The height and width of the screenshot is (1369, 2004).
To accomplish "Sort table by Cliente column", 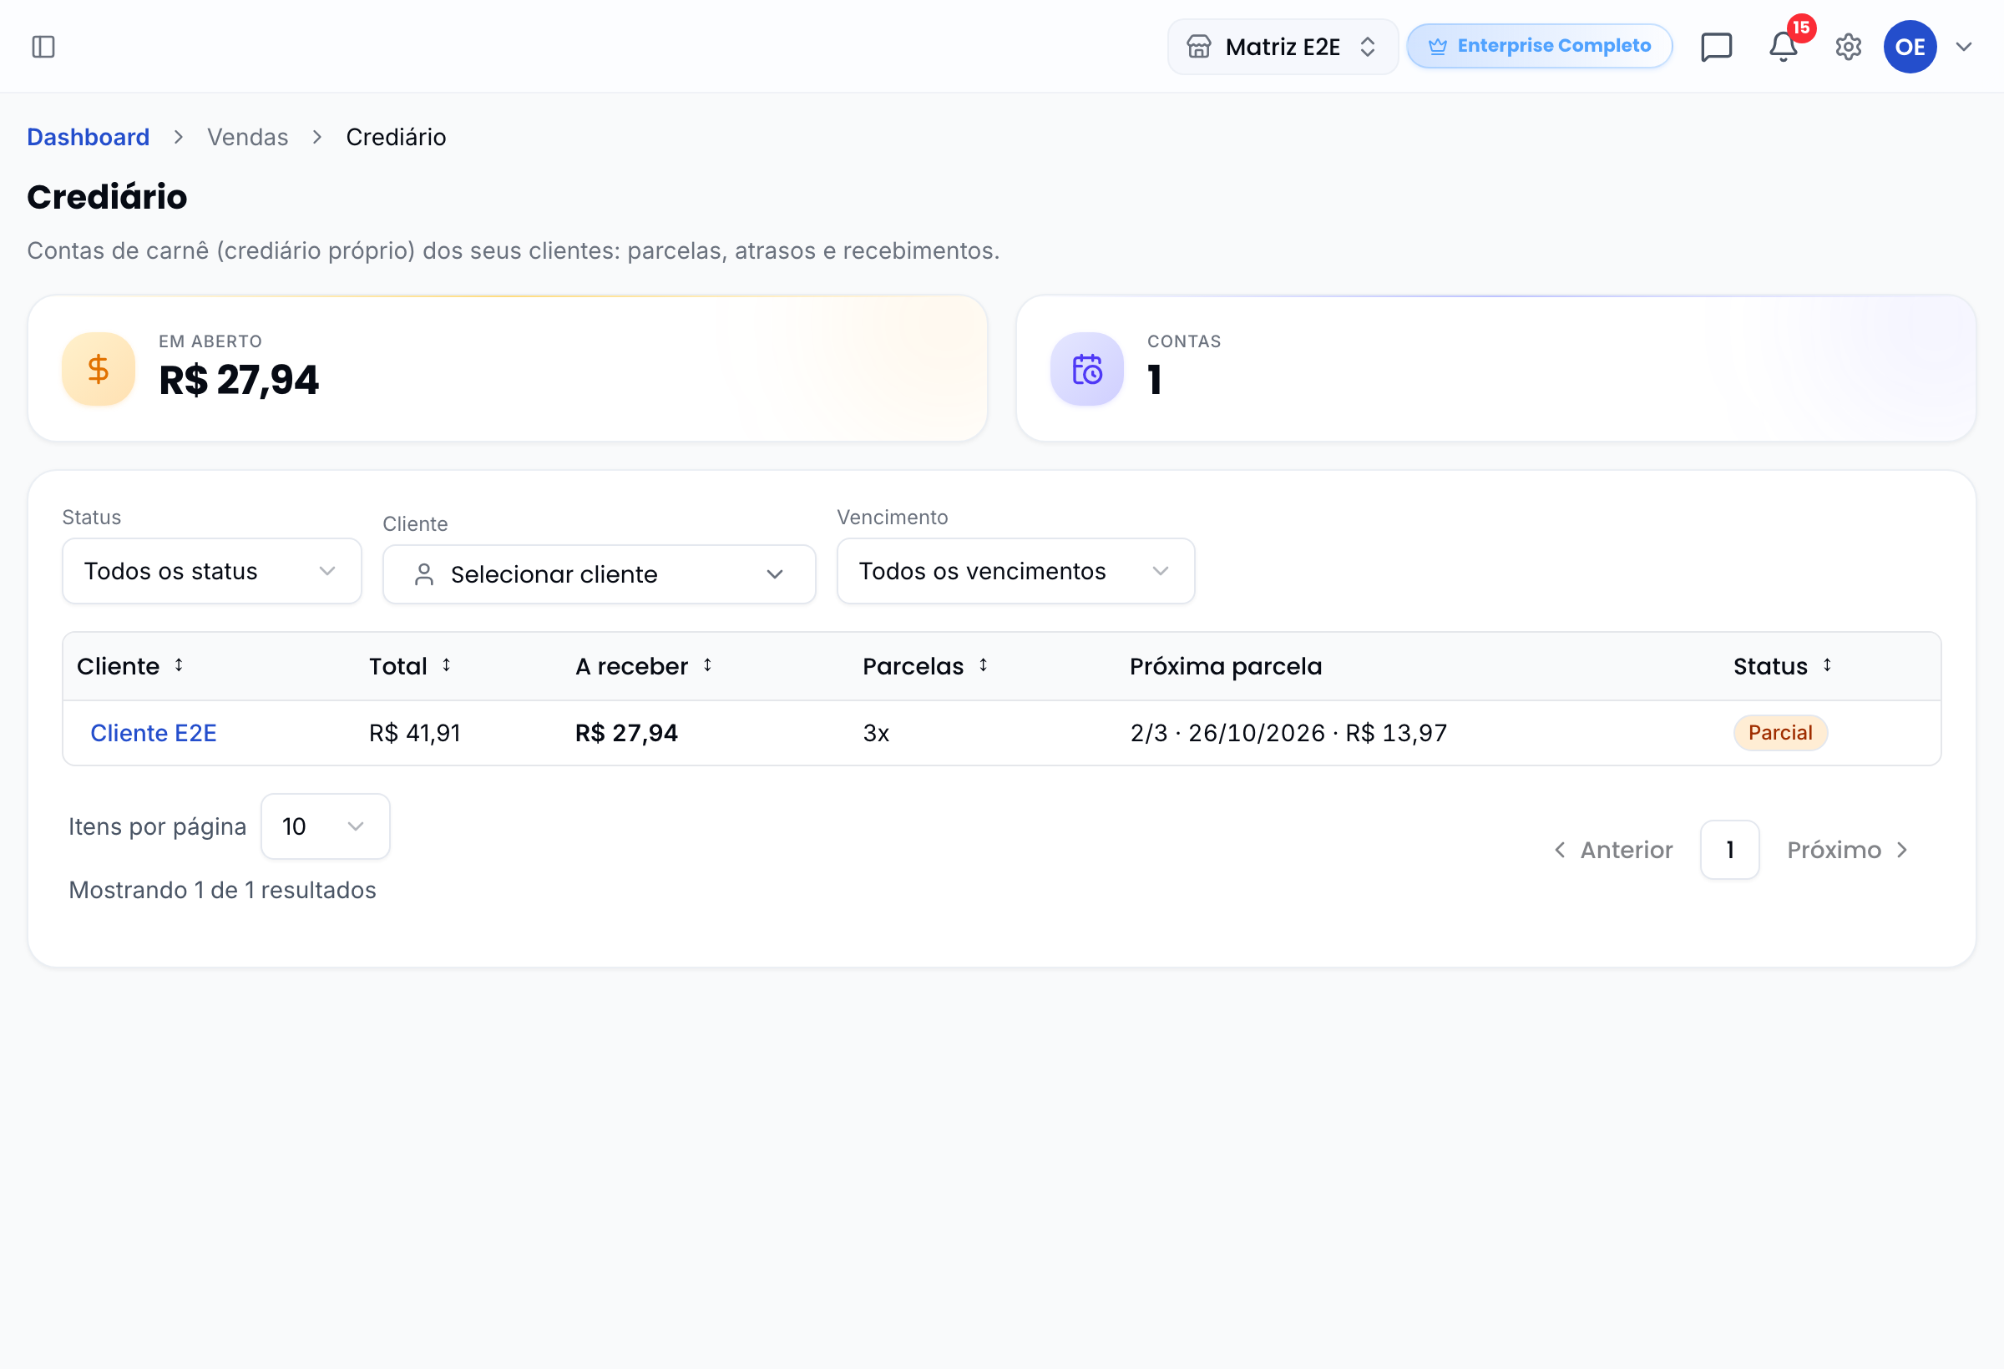I will tap(130, 666).
